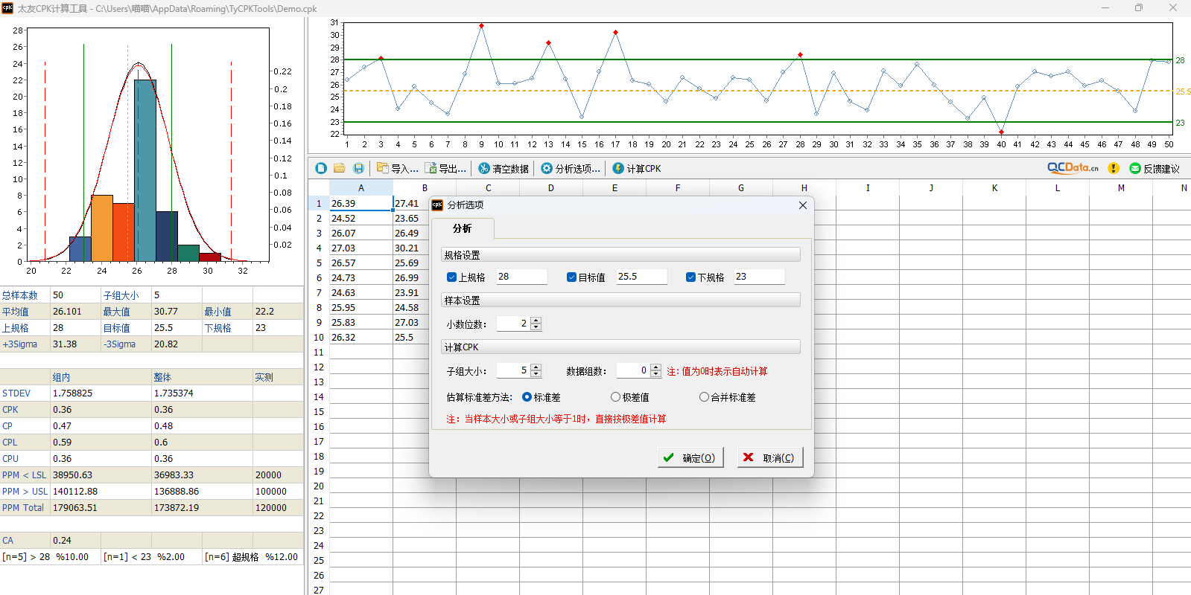Click the yellow exclamation warning icon
Screen dimensions: 1191x595
[x=1114, y=168]
